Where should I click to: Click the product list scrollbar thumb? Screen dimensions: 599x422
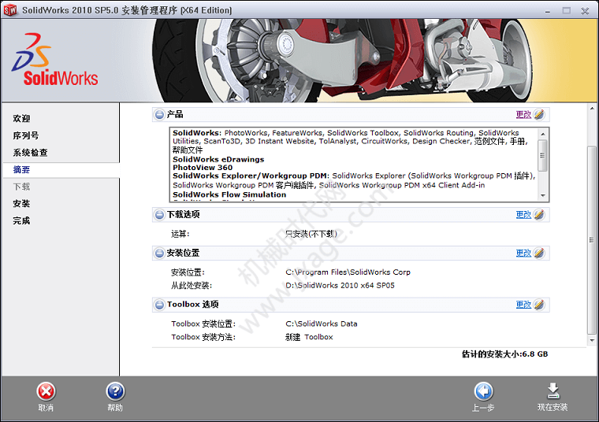tap(543, 155)
